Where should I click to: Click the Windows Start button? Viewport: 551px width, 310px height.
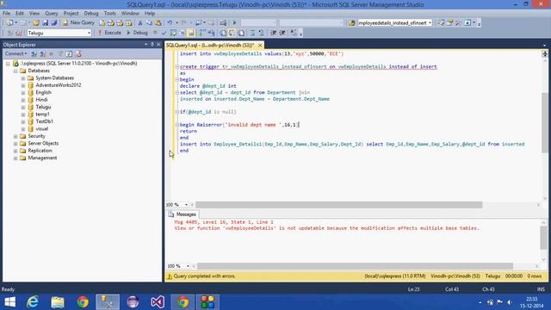(x=9, y=302)
